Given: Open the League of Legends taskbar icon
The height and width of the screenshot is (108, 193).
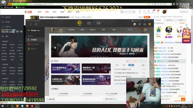Looking at the screenshot, I should pos(12,106).
